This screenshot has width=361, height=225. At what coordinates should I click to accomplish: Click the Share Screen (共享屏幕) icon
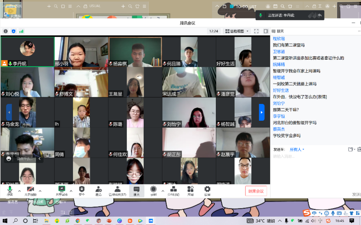61,191
